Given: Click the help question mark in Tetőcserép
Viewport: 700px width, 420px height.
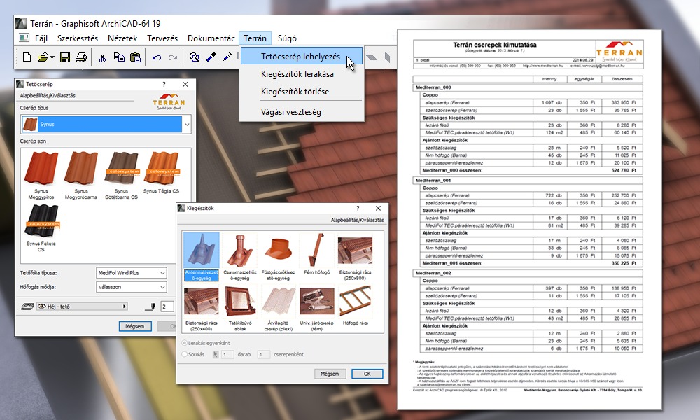Looking at the screenshot, I should 164,85.
